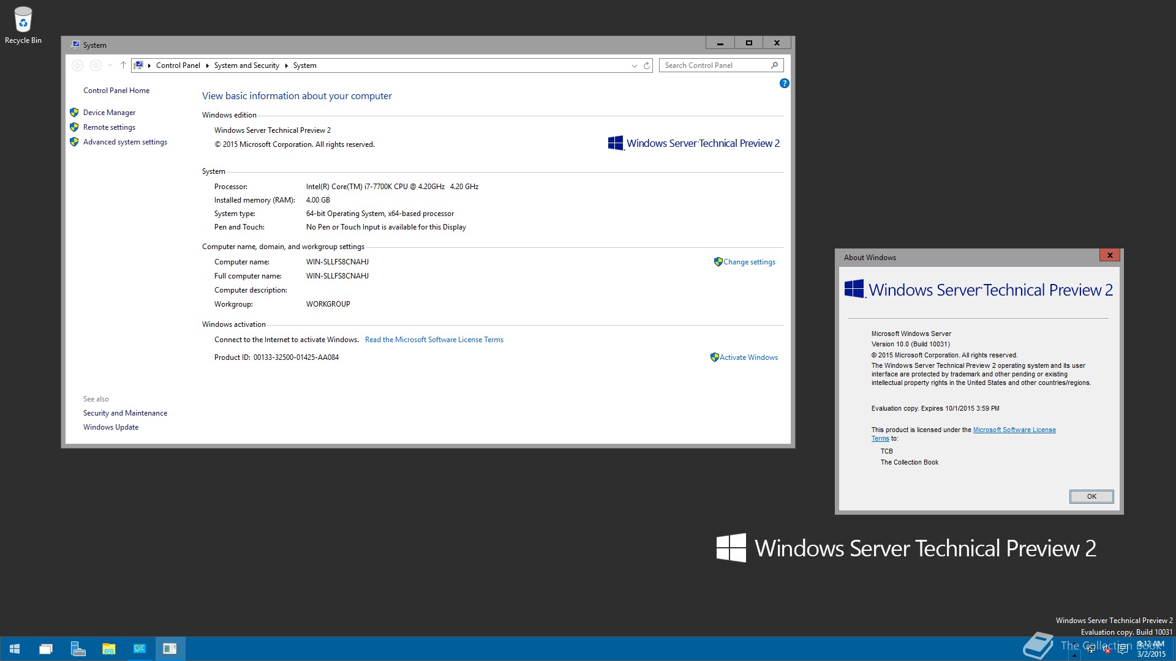Image resolution: width=1176 pixels, height=661 pixels.
Task: Click the shield icon beside Change settings
Action: point(718,262)
